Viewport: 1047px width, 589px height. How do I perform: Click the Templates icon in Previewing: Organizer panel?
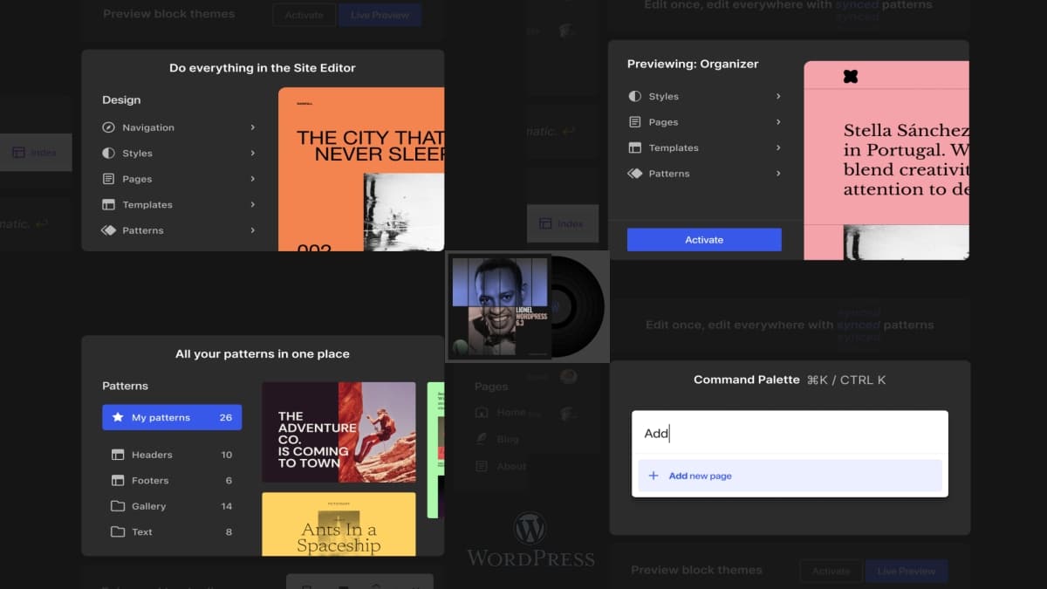pos(634,147)
